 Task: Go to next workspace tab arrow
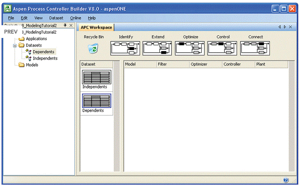(285, 27)
